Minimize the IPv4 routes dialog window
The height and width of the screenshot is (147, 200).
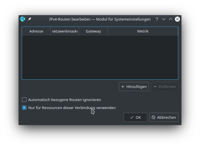(x=164, y=19)
